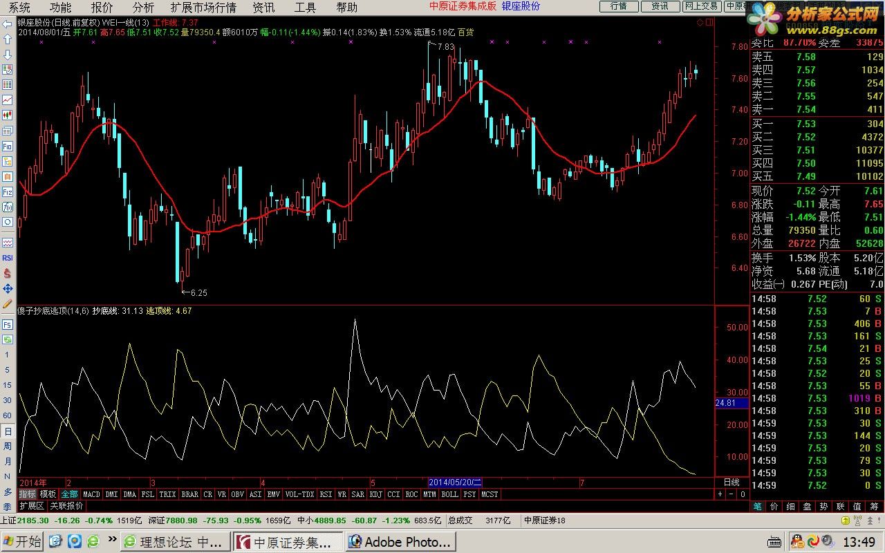Select 细 tab in tick panel
This screenshot has height=553, width=885.
[791, 506]
